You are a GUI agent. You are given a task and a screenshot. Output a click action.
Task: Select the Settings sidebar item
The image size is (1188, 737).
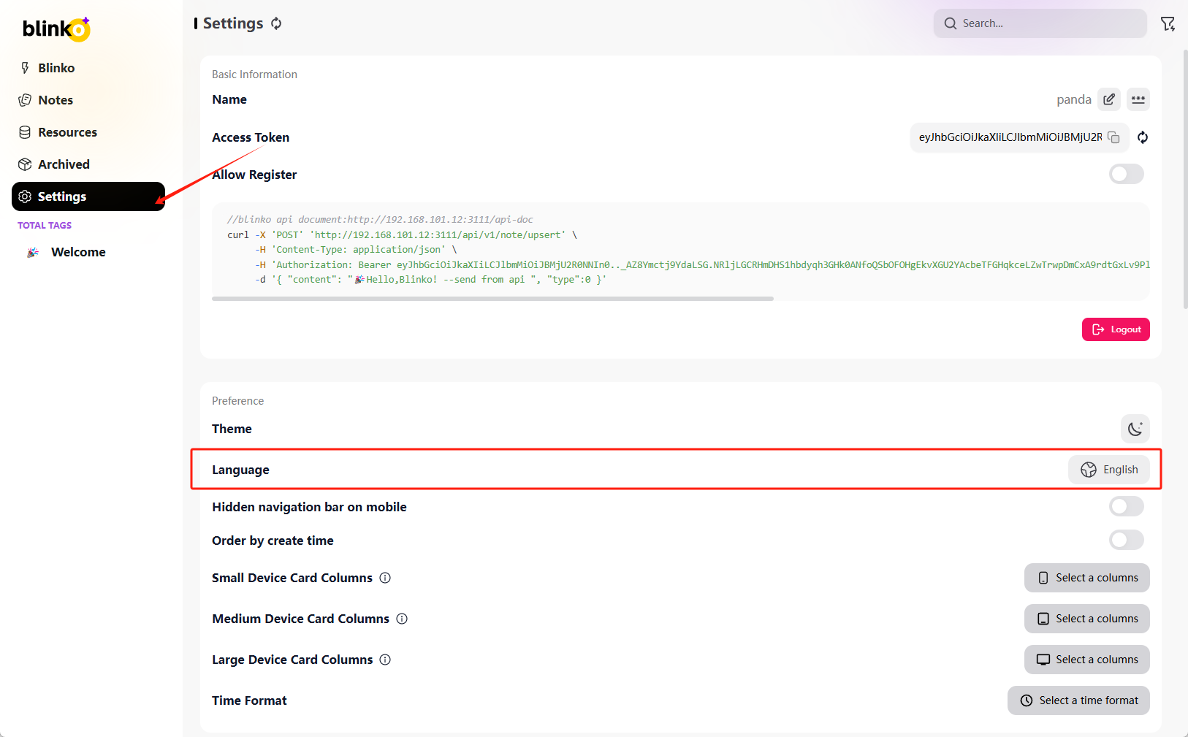(88, 196)
